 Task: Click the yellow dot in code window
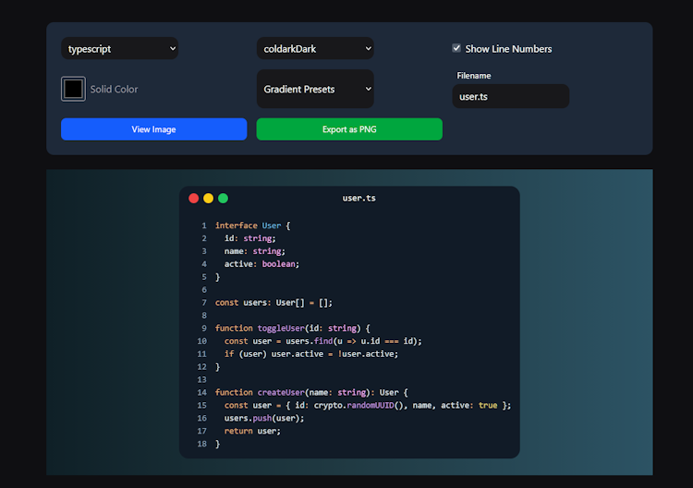pyautogui.click(x=208, y=198)
